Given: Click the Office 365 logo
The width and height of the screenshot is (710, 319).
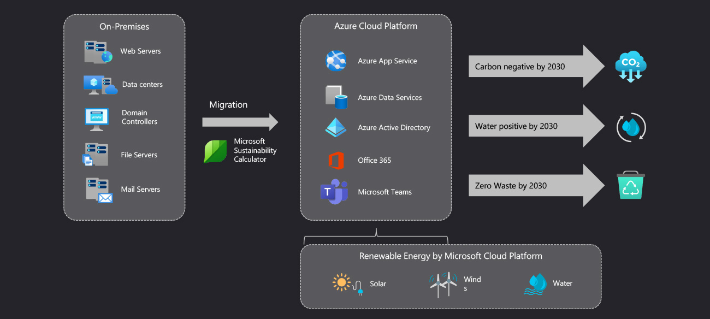Looking at the screenshot, I should (x=336, y=160).
